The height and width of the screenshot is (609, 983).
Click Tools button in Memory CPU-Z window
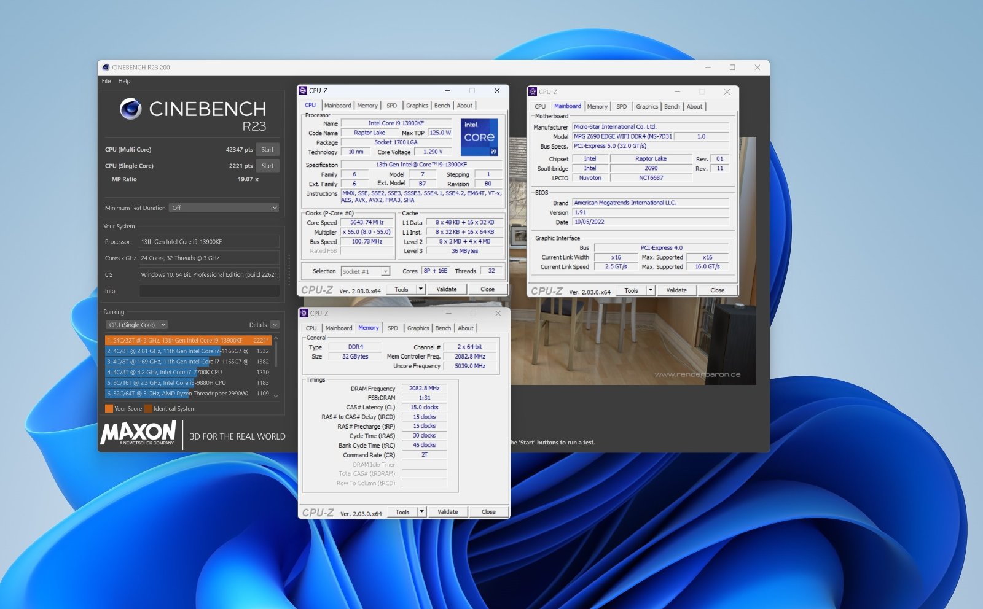click(402, 512)
